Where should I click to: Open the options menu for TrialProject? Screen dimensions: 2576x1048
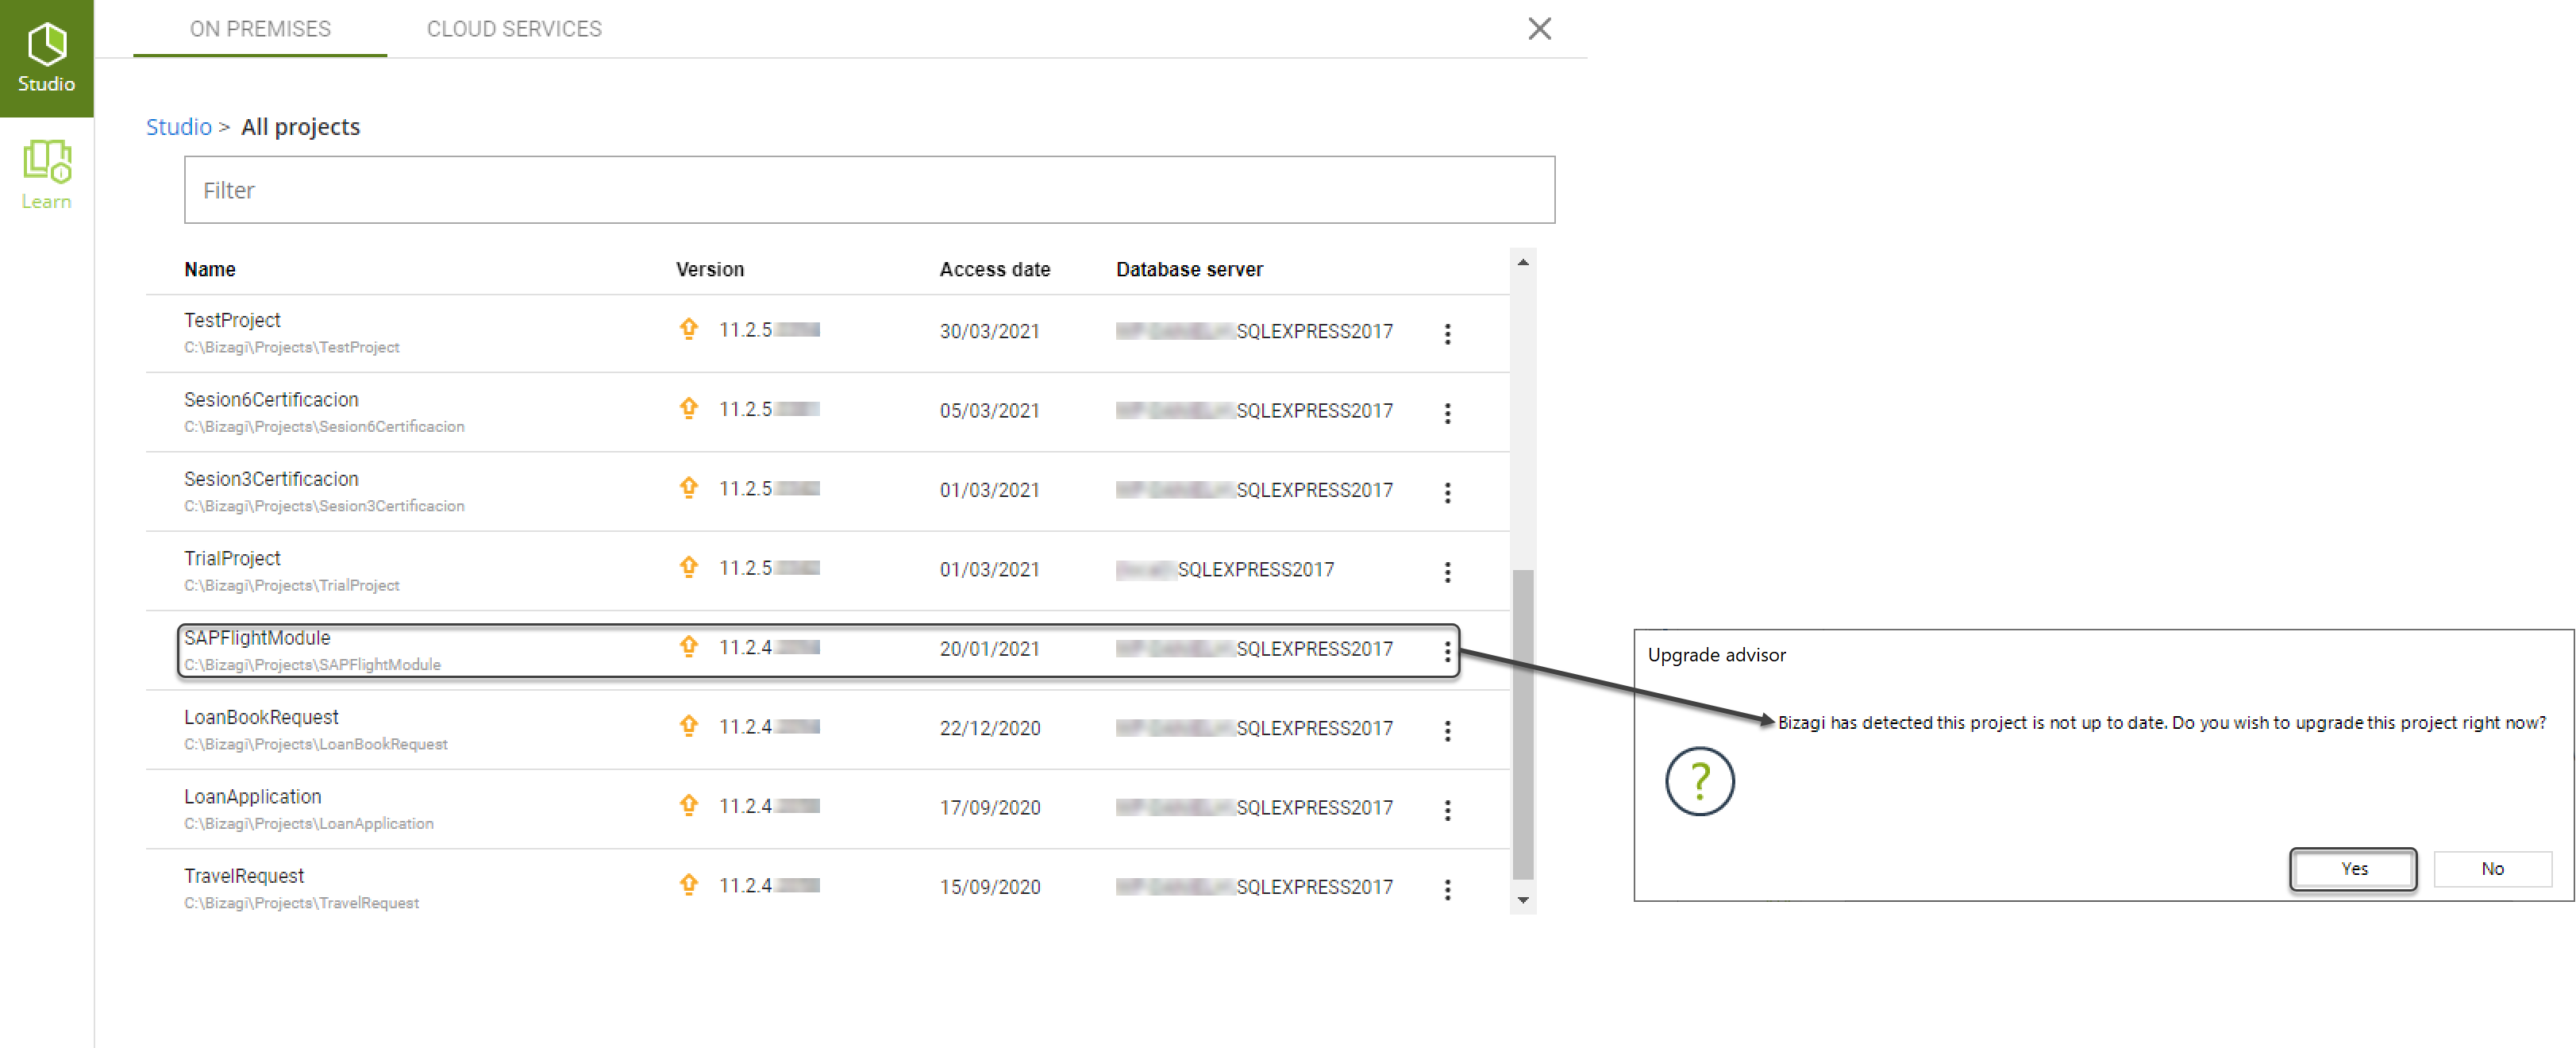1446,572
